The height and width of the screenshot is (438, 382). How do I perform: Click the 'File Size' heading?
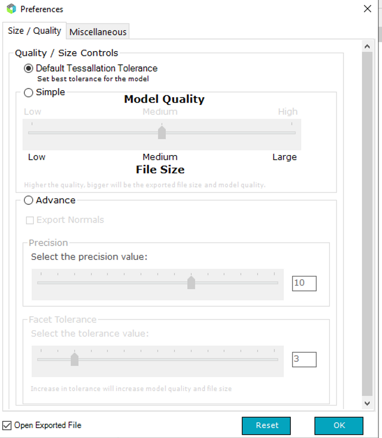160,169
